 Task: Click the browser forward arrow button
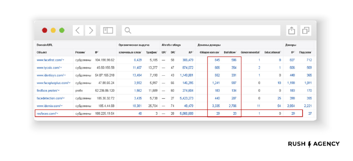click(x=91, y=30)
